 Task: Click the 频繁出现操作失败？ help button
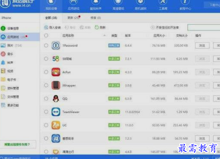[18, 144]
